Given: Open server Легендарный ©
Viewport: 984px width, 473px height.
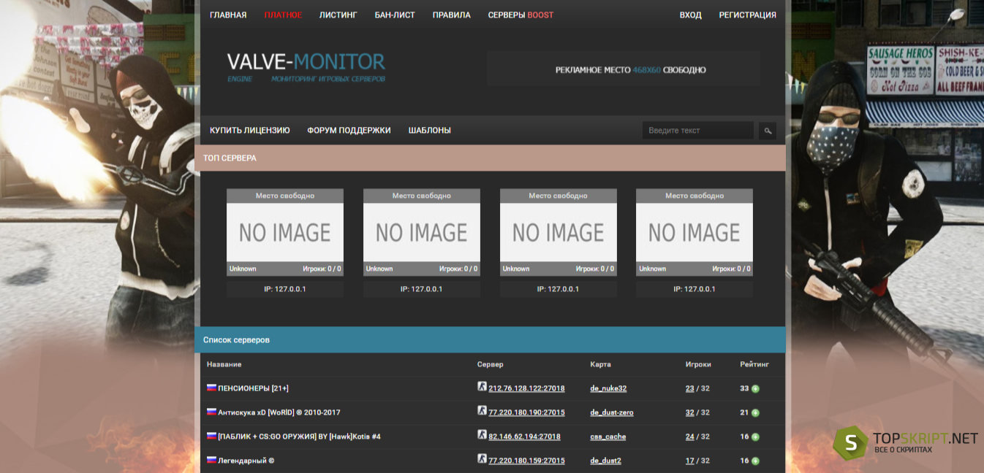Looking at the screenshot, I should tap(246, 461).
